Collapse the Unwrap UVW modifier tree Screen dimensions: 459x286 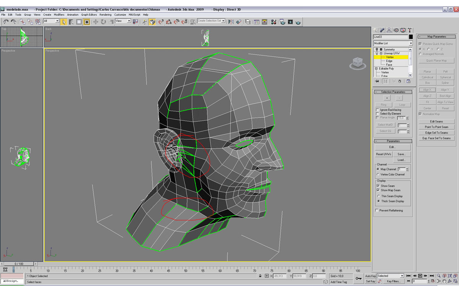[x=381, y=53]
